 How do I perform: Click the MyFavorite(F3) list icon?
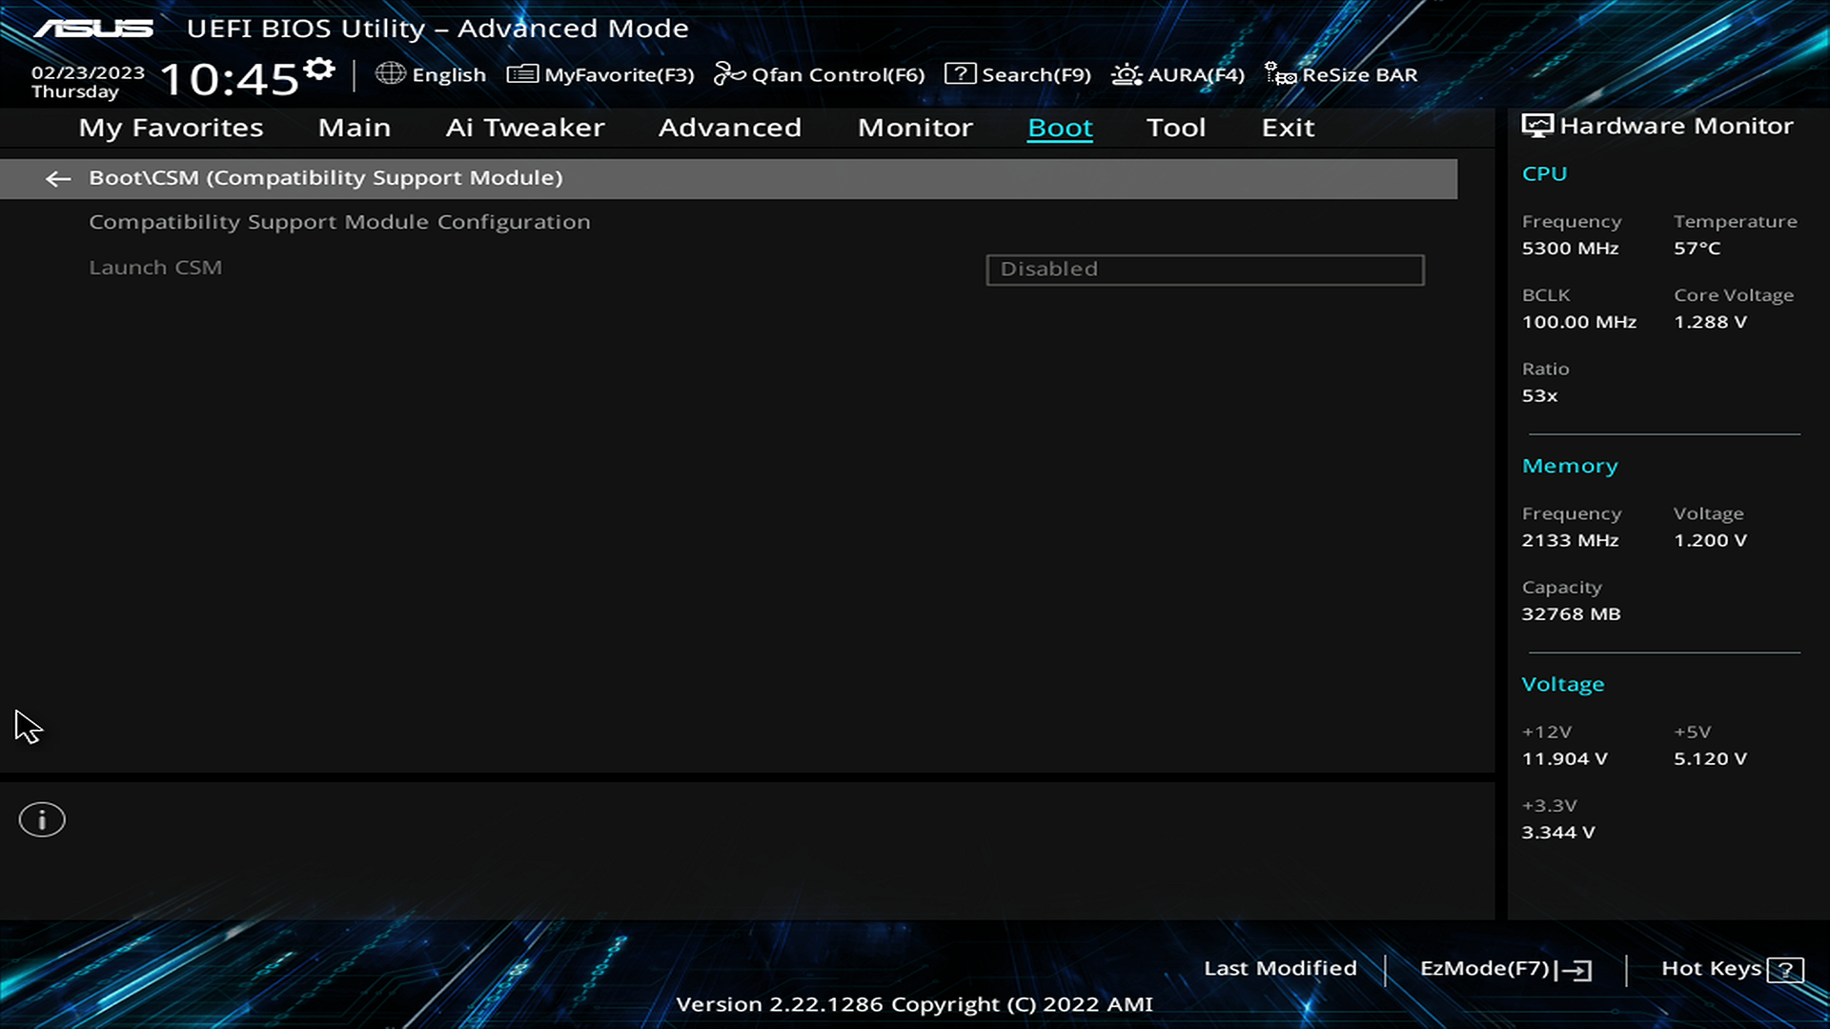point(522,73)
